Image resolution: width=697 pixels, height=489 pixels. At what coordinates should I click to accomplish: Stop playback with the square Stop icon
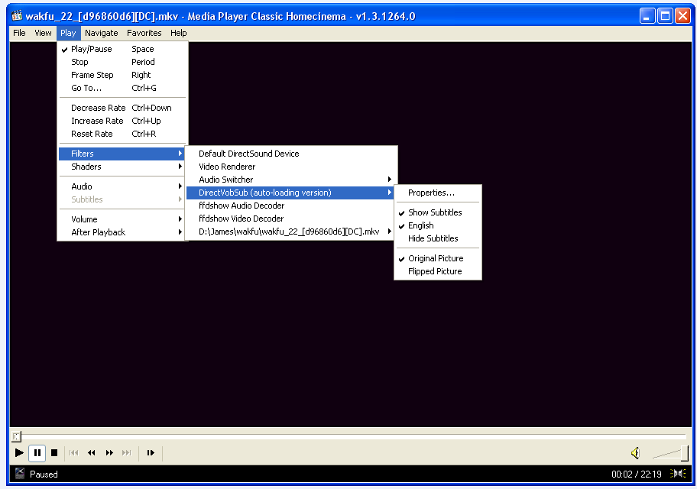[54, 453]
